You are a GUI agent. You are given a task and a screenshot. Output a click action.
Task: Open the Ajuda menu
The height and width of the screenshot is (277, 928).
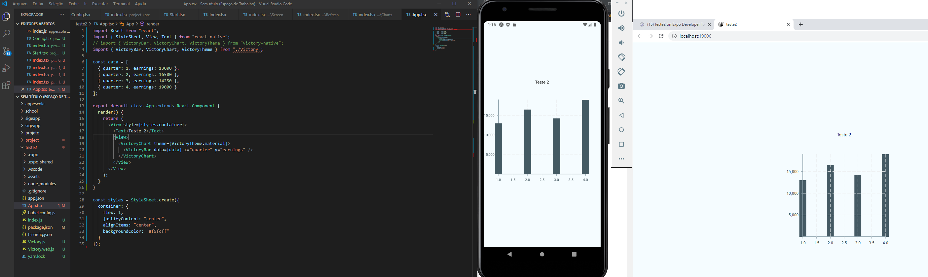(x=140, y=4)
